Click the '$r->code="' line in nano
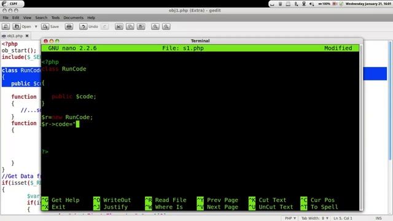 coord(60,124)
